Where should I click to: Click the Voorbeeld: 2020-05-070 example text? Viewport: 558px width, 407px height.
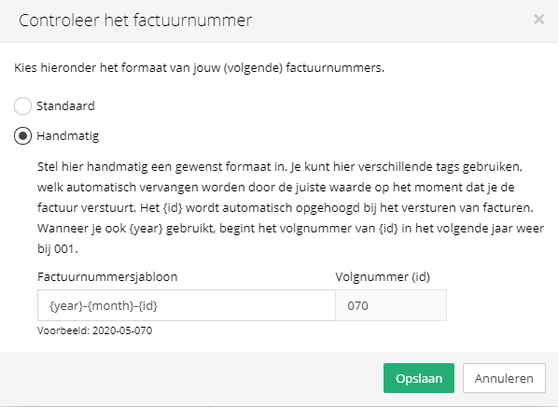tap(94, 330)
